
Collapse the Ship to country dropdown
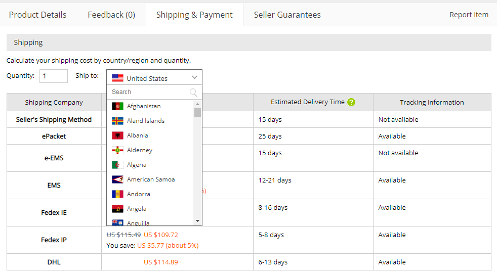pyautogui.click(x=195, y=78)
